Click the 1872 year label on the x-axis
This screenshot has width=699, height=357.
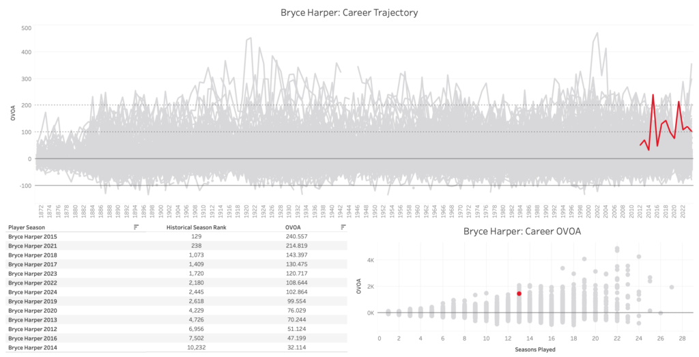[x=40, y=211]
